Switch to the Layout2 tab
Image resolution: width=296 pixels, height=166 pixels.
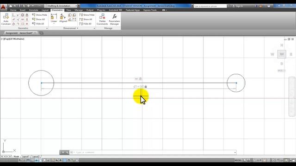point(36,157)
